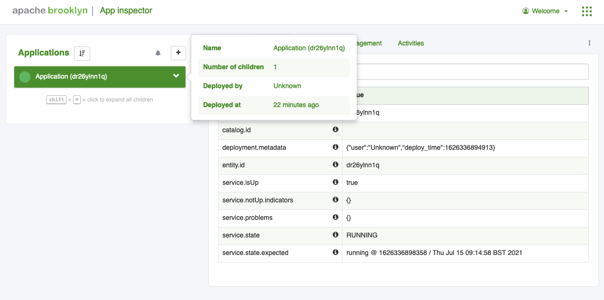The image size is (604, 300).
Task: Click the notifications bell icon
Action: pyautogui.click(x=158, y=53)
